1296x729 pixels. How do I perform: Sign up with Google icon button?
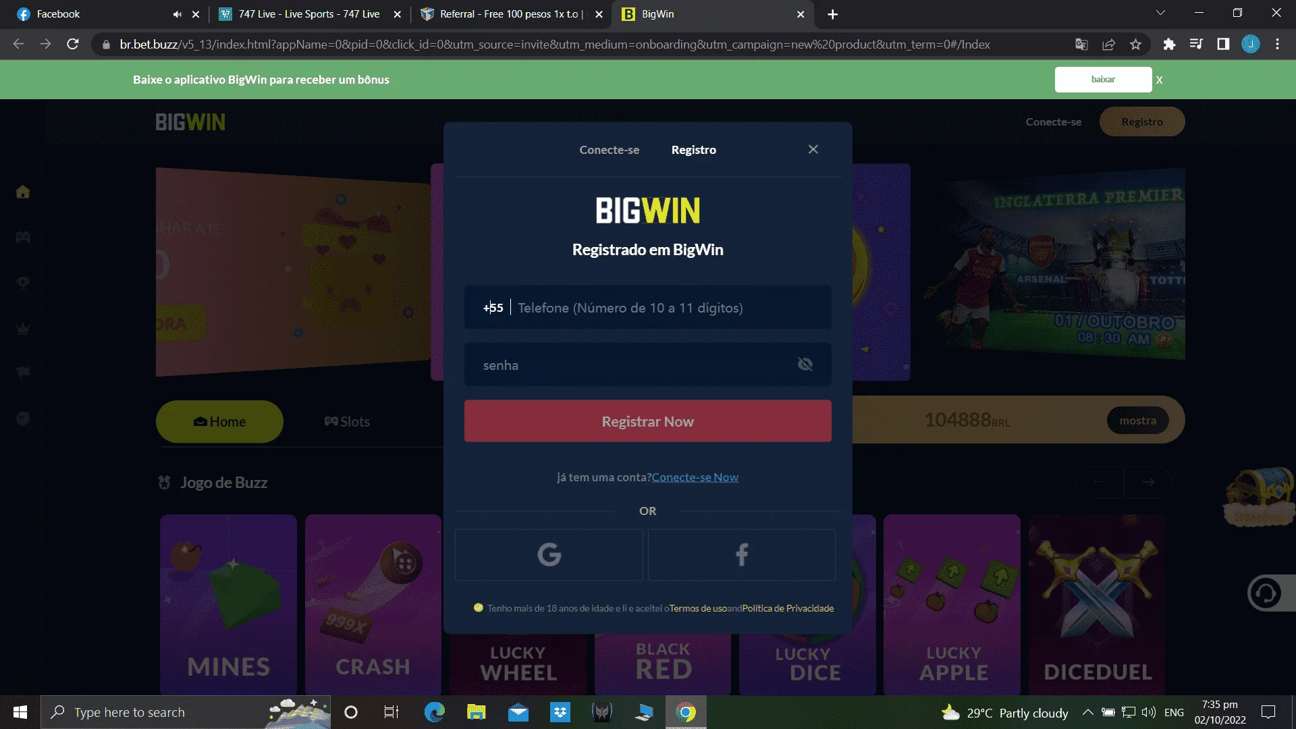click(549, 555)
